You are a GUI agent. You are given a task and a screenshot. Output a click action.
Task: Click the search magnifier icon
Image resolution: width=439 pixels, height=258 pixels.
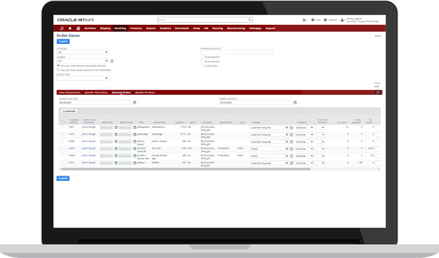click(250, 20)
